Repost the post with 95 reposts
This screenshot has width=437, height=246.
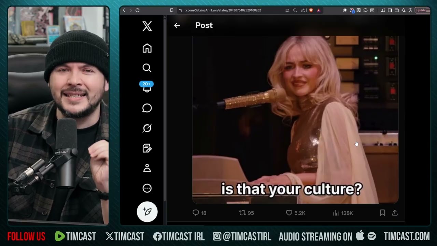coord(242,213)
